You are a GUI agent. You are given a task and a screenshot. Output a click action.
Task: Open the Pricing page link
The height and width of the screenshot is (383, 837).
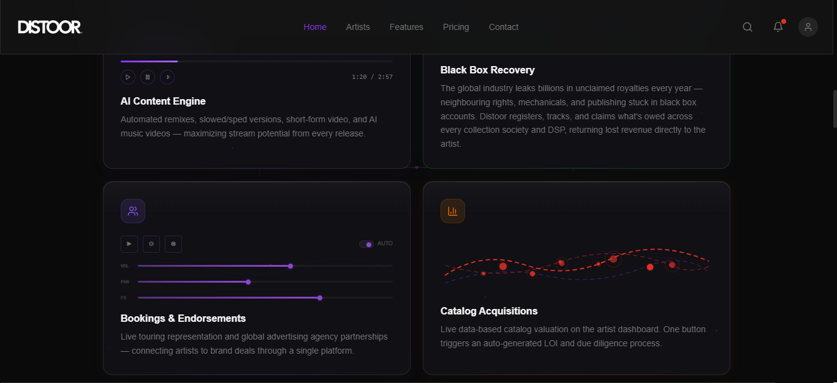tap(456, 27)
